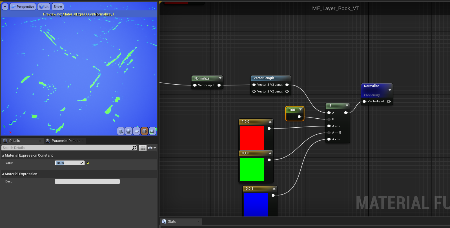Click the search magnifier in Details
The image size is (450, 228).
pos(134,148)
